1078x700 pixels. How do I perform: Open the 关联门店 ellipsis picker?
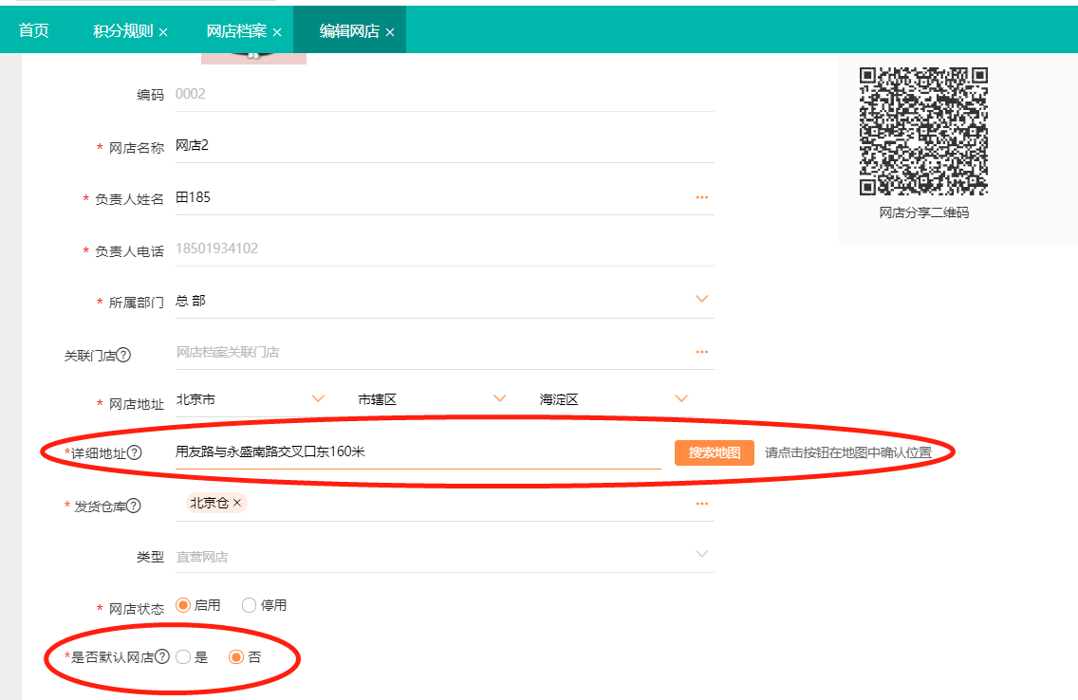click(x=701, y=352)
